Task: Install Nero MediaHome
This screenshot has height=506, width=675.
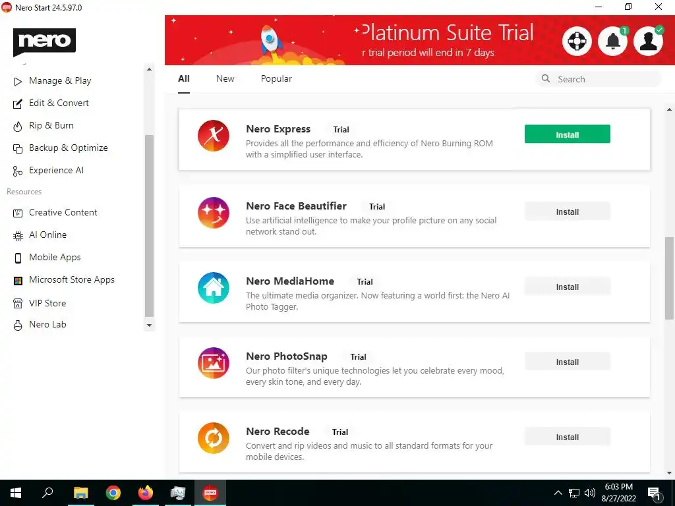Action: coord(568,287)
